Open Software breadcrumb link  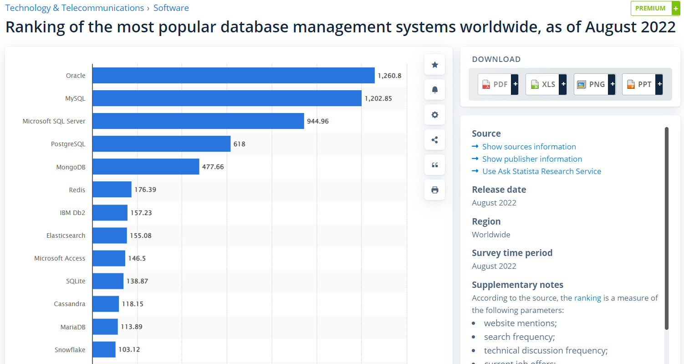click(x=171, y=8)
